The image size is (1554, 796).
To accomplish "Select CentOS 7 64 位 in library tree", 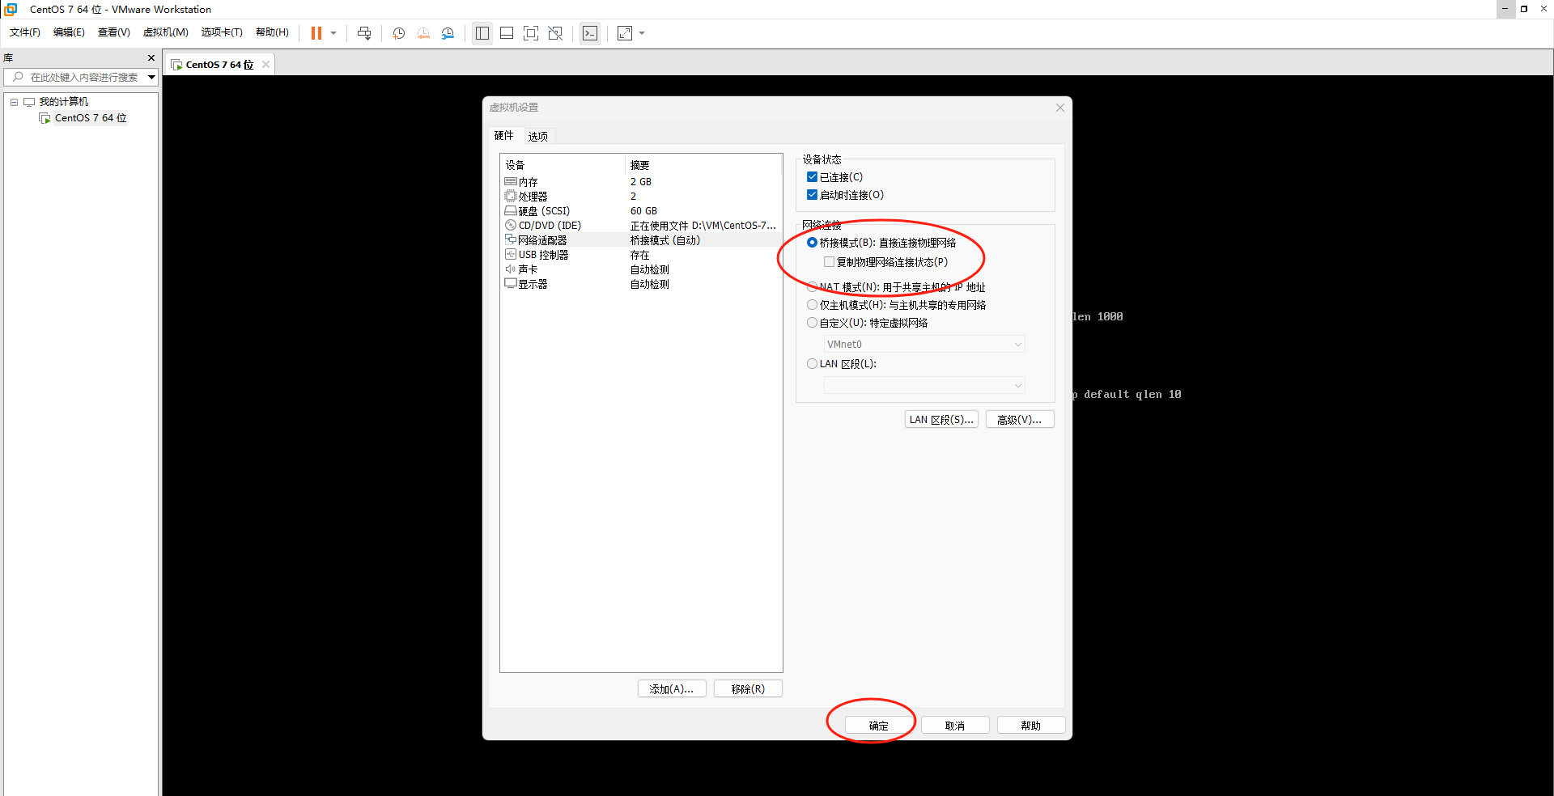I will click(x=91, y=118).
